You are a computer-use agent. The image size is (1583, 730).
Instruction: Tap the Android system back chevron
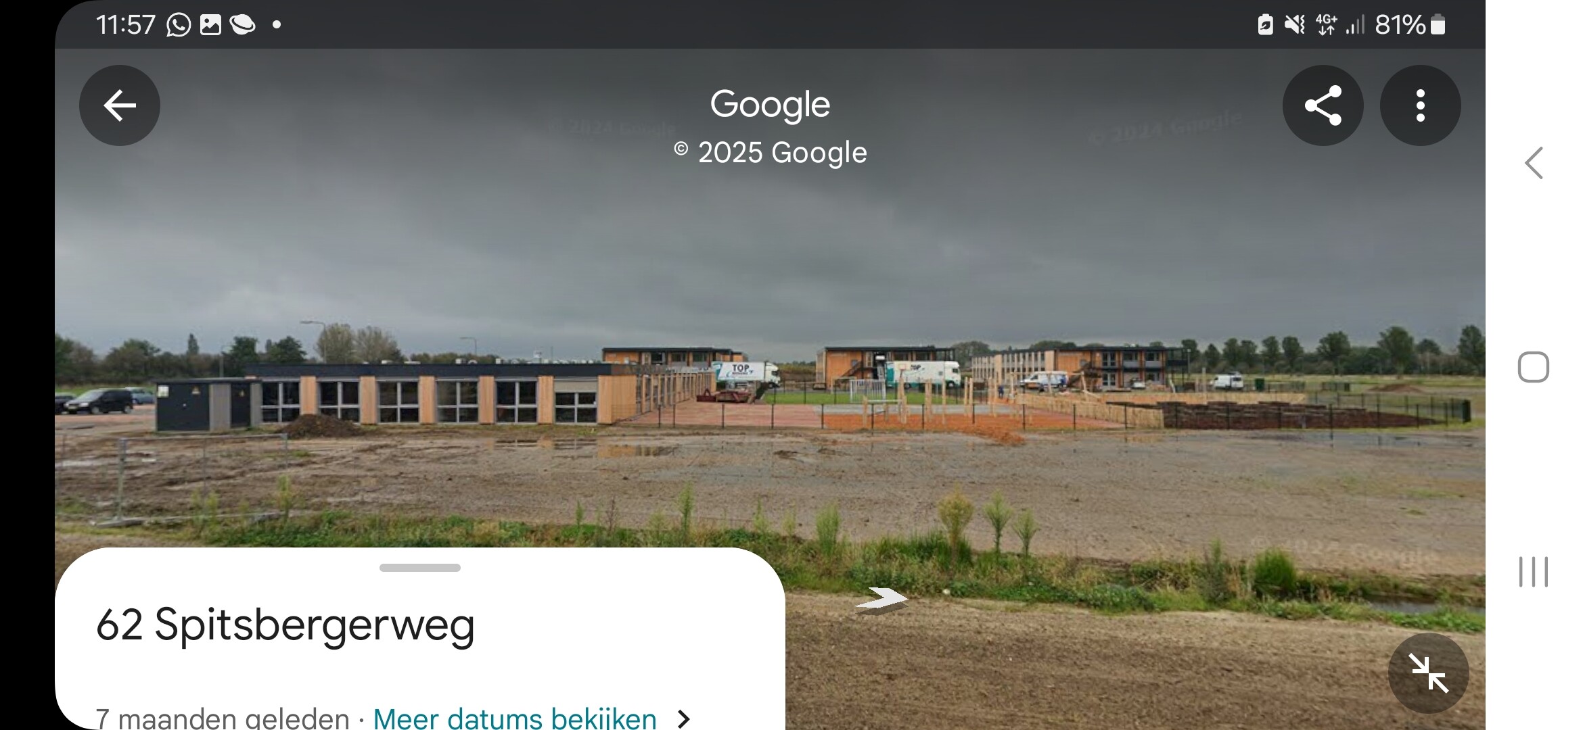[x=1534, y=163]
